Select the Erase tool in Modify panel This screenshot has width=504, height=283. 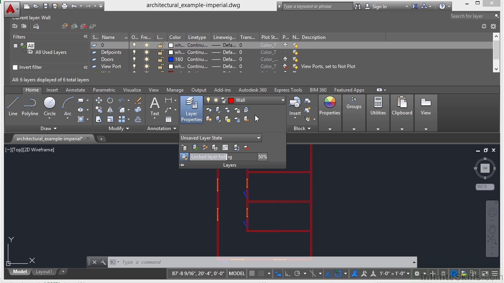(138, 101)
